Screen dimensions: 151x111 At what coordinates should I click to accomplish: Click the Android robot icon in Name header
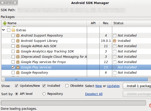point(5,23)
